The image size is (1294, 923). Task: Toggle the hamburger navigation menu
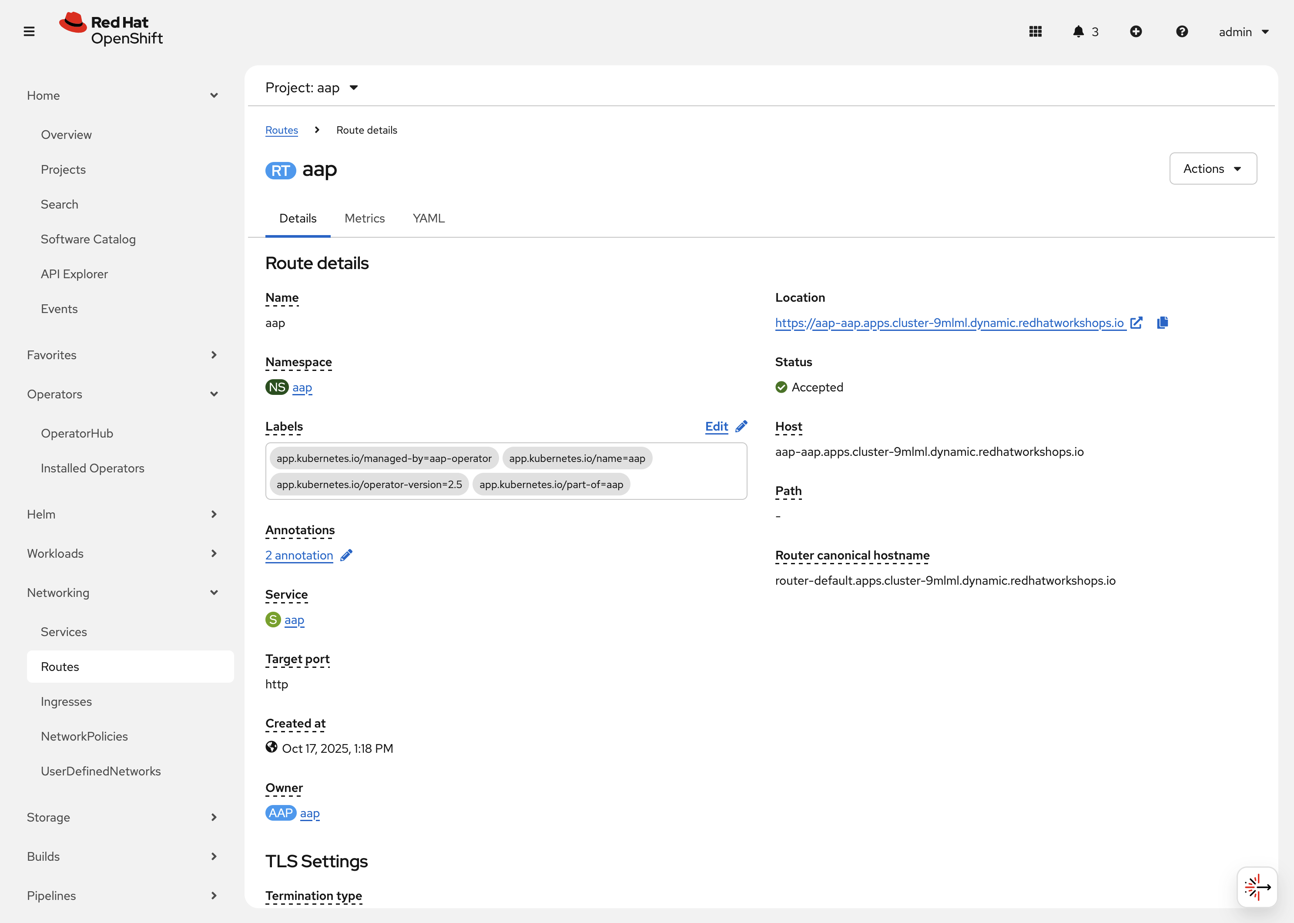click(x=29, y=32)
